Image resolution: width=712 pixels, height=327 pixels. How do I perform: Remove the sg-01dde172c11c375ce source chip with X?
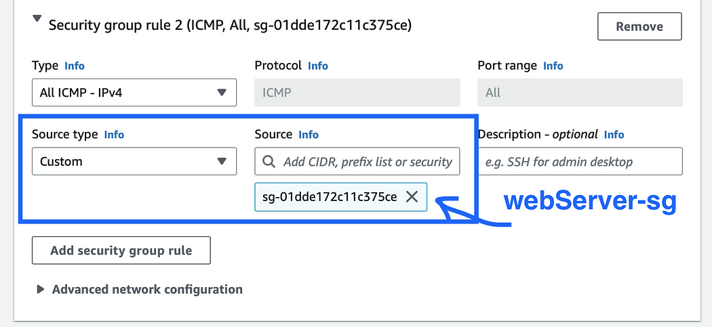tap(412, 197)
